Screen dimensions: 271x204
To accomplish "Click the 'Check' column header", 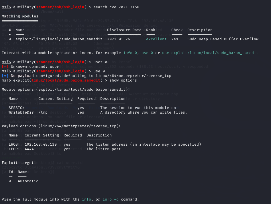I will point(177,30).
